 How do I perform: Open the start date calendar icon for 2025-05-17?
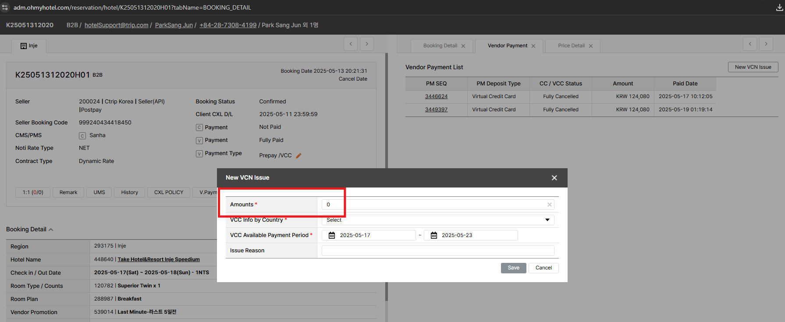click(332, 235)
